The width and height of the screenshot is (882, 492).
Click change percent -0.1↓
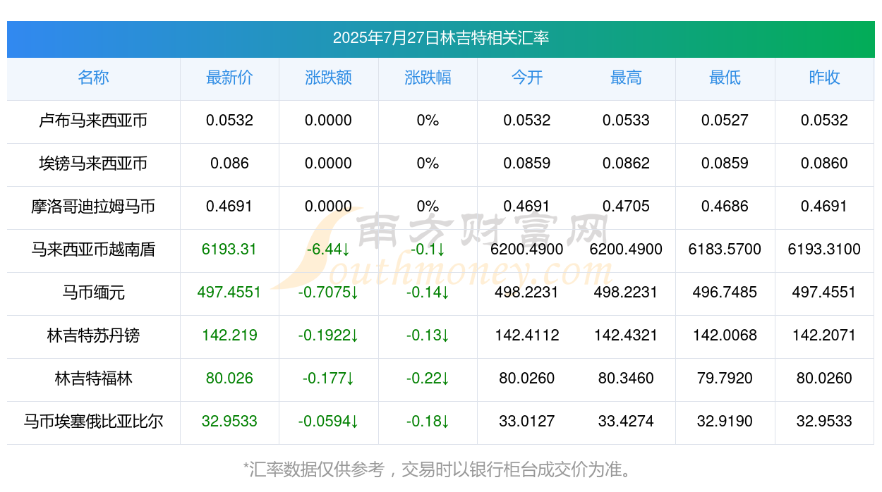428,250
